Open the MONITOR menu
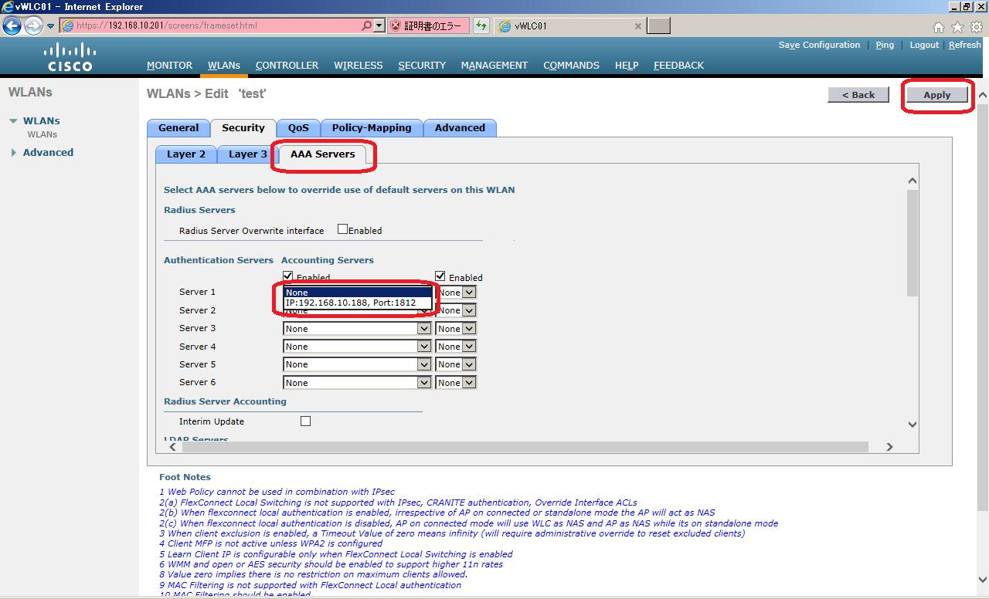The width and height of the screenshot is (989, 599). click(169, 66)
